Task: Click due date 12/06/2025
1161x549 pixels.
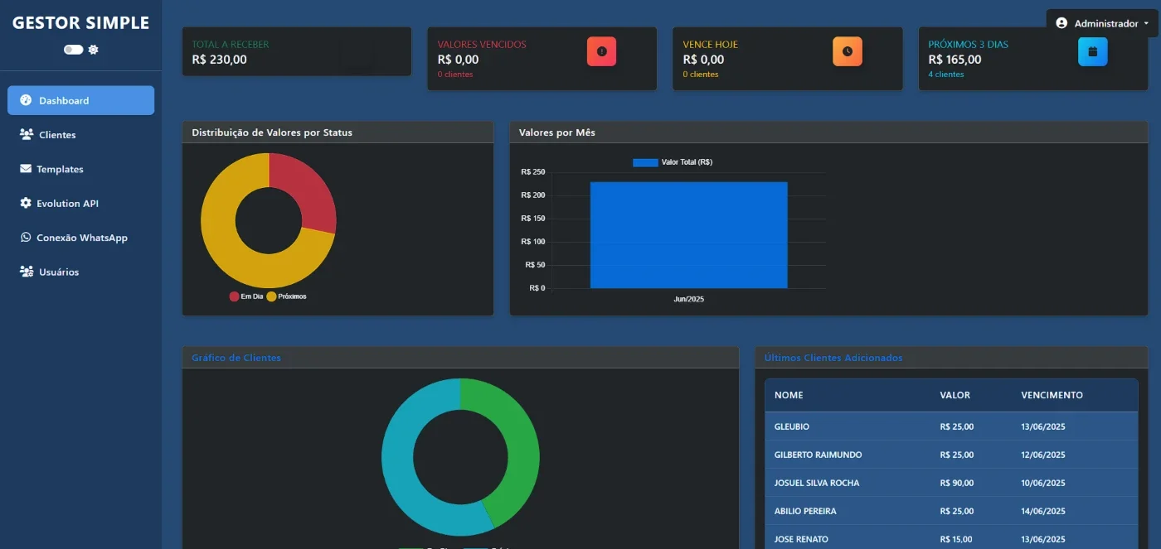Action: tap(1043, 455)
